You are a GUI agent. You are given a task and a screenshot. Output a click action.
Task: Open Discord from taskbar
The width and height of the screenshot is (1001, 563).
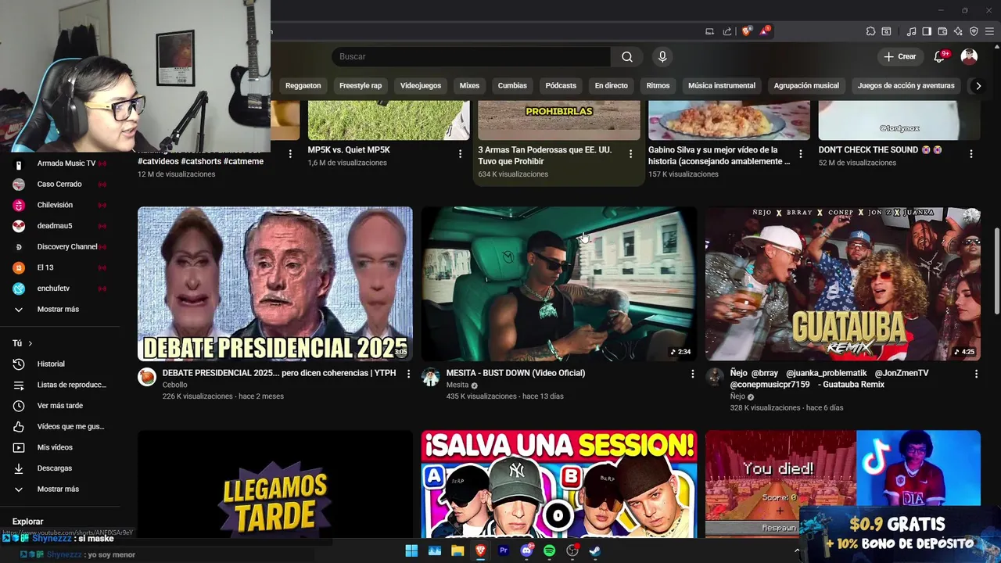click(x=526, y=550)
